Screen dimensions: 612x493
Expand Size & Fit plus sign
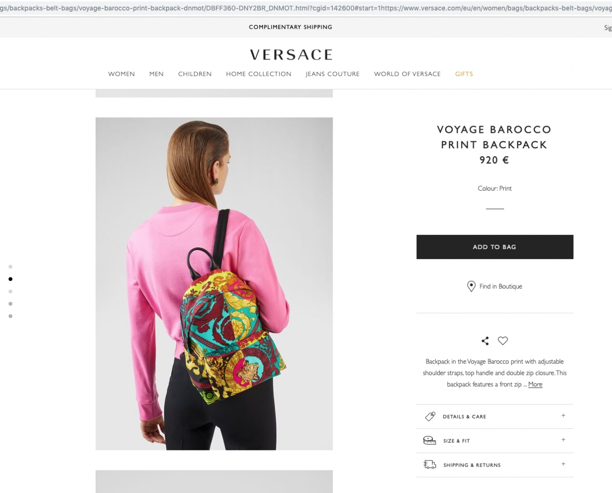click(x=563, y=439)
